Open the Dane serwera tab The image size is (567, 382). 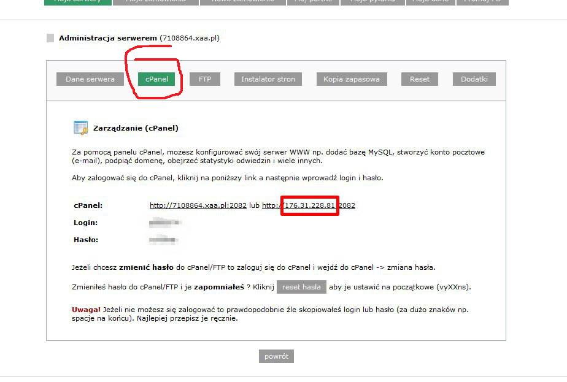point(90,79)
